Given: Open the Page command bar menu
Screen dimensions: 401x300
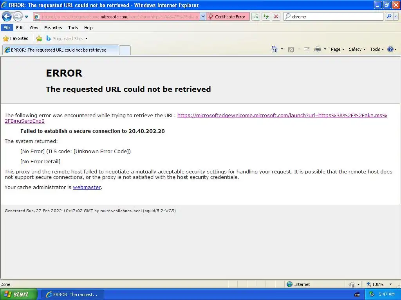Looking at the screenshot, I should (338, 49).
